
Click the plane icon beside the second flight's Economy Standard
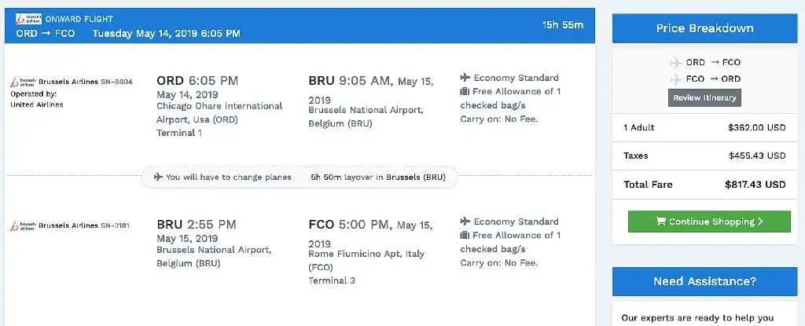[x=465, y=222]
